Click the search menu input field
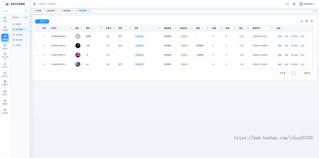This screenshot has width=319, height=158. tap(13, 11)
